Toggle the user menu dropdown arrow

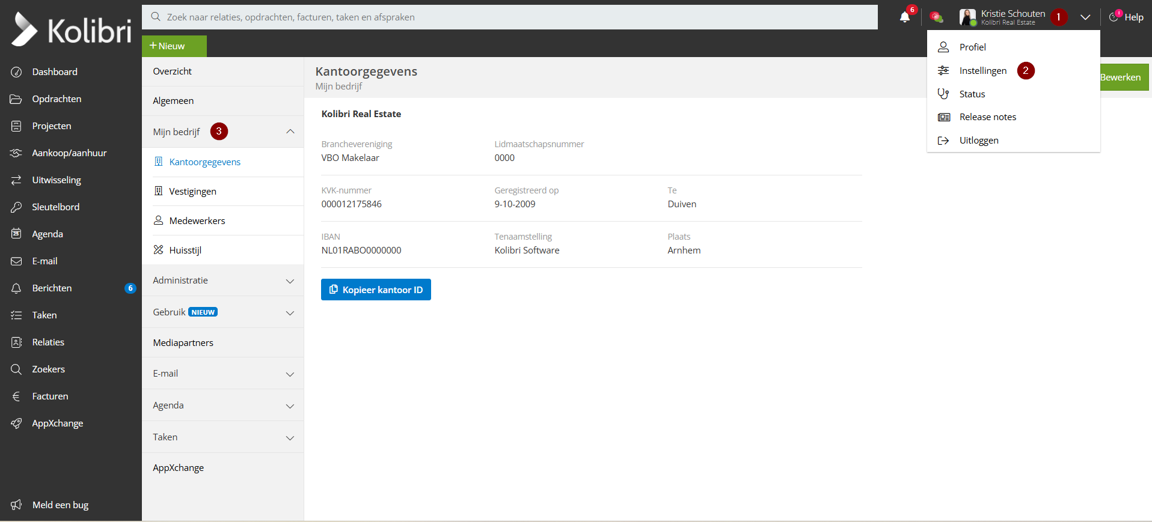point(1085,17)
